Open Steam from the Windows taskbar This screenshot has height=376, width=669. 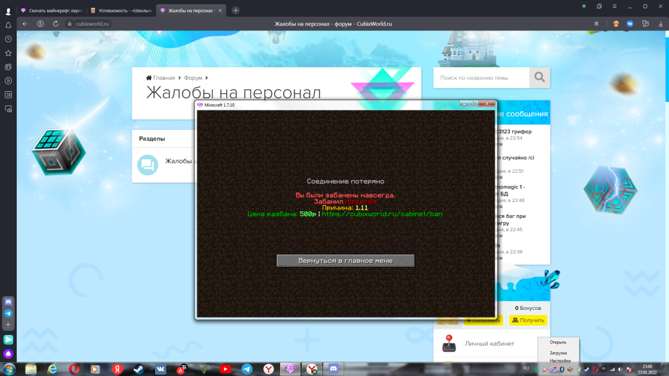[139, 369]
